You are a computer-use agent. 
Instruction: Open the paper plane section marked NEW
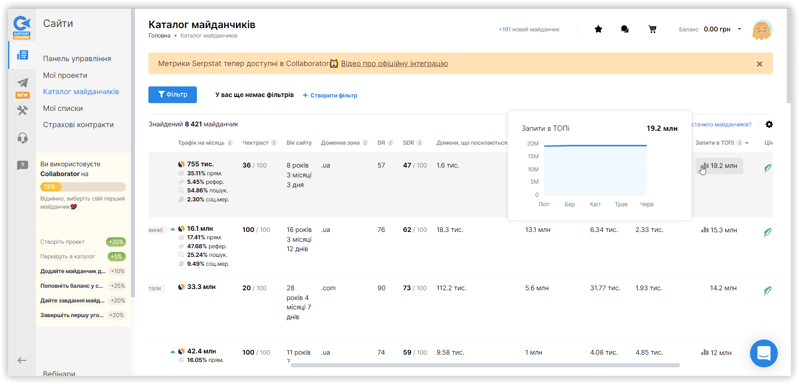(22, 83)
